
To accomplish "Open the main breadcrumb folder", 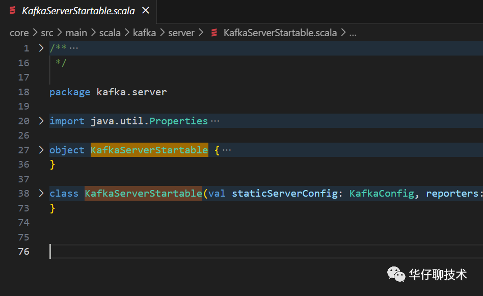I will click(76, 33).
